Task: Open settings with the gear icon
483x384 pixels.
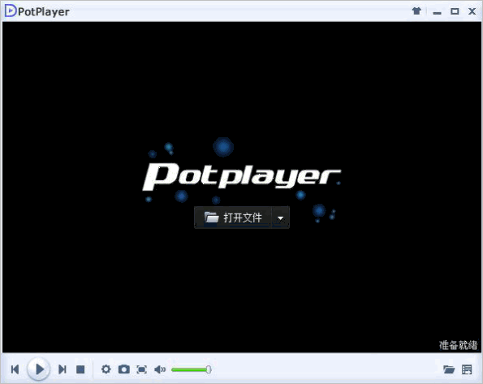Action: pos(106,369)
